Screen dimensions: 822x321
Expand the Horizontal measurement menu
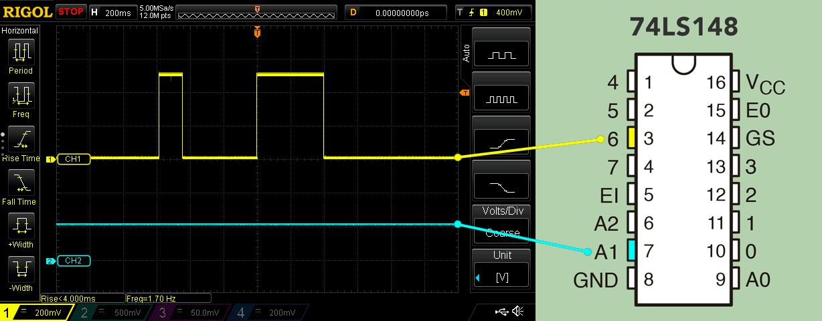click(21, 31)
